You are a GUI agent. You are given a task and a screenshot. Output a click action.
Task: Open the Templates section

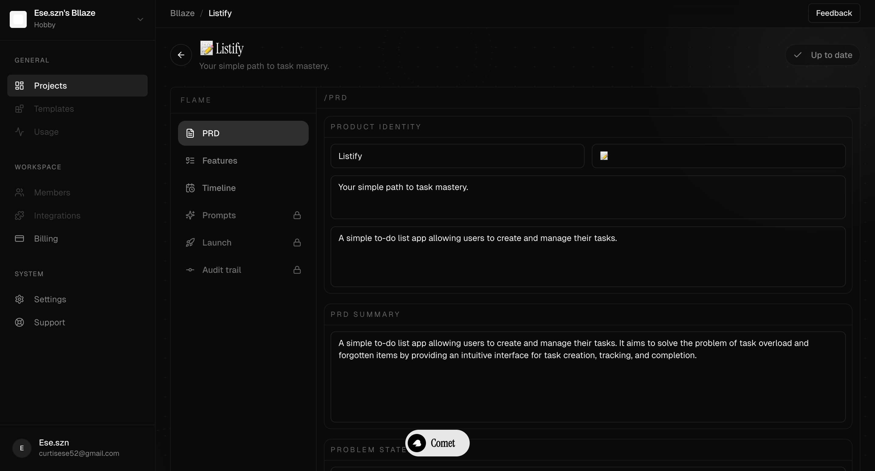[54, 109]
